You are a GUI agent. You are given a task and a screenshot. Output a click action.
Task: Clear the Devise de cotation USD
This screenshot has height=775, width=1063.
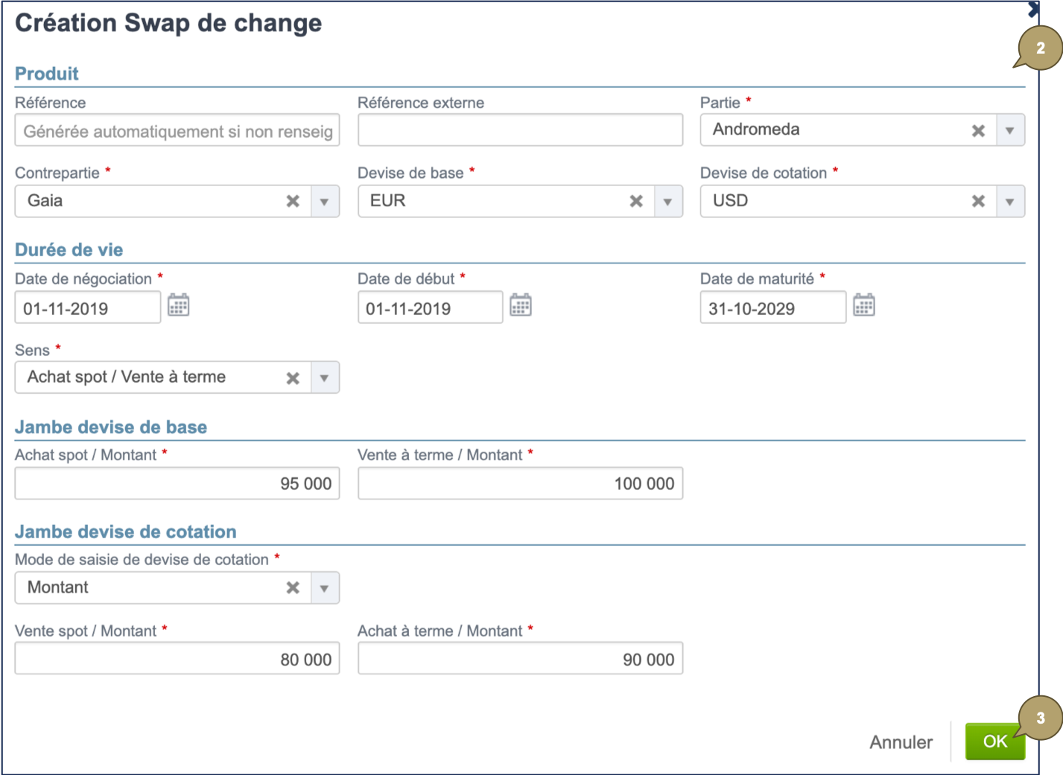coord(978,201)
